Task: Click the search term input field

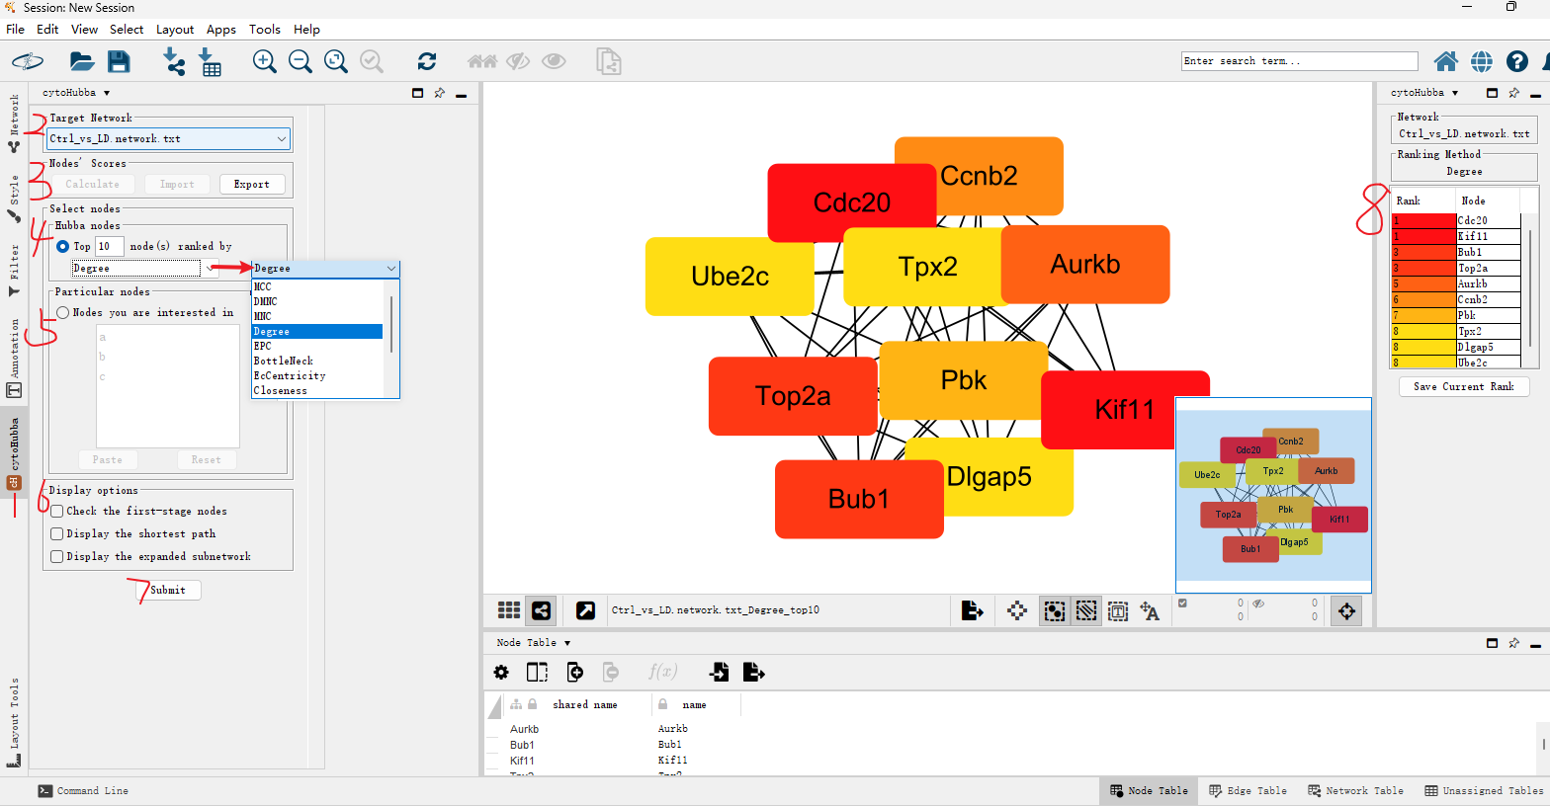Action: 1299,61
